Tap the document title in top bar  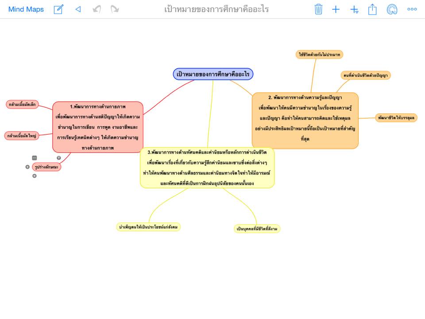[x=216, y=9]
